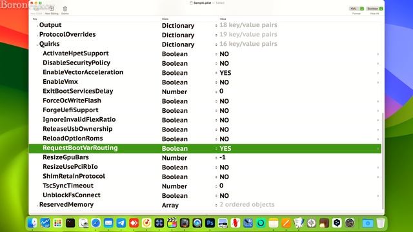Click the table's vertical scrollbar
This screenshot has width=413, height=232.
(x=383, y=160)
